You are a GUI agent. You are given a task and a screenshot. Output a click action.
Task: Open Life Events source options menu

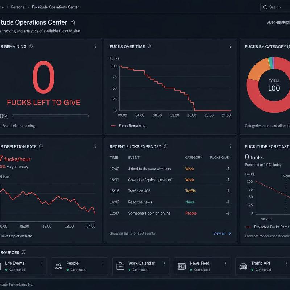coord(41,264)
